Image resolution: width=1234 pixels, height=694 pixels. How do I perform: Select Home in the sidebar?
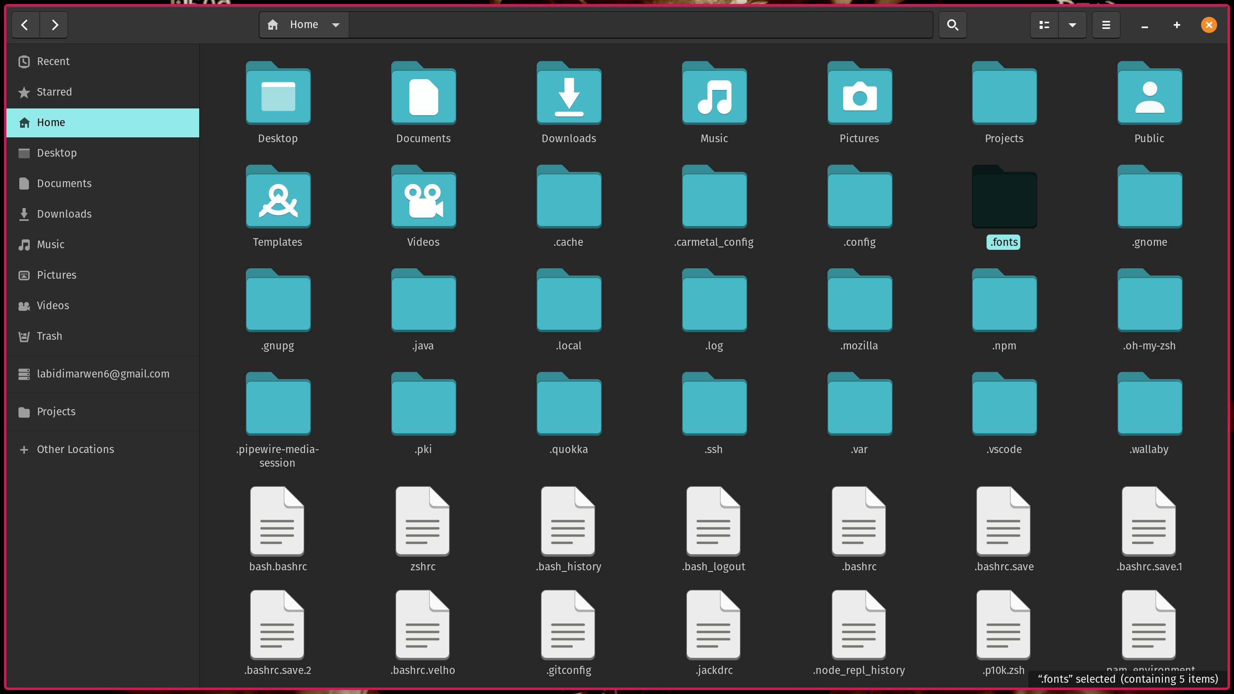pyautogui.click(x=102, y=122)
